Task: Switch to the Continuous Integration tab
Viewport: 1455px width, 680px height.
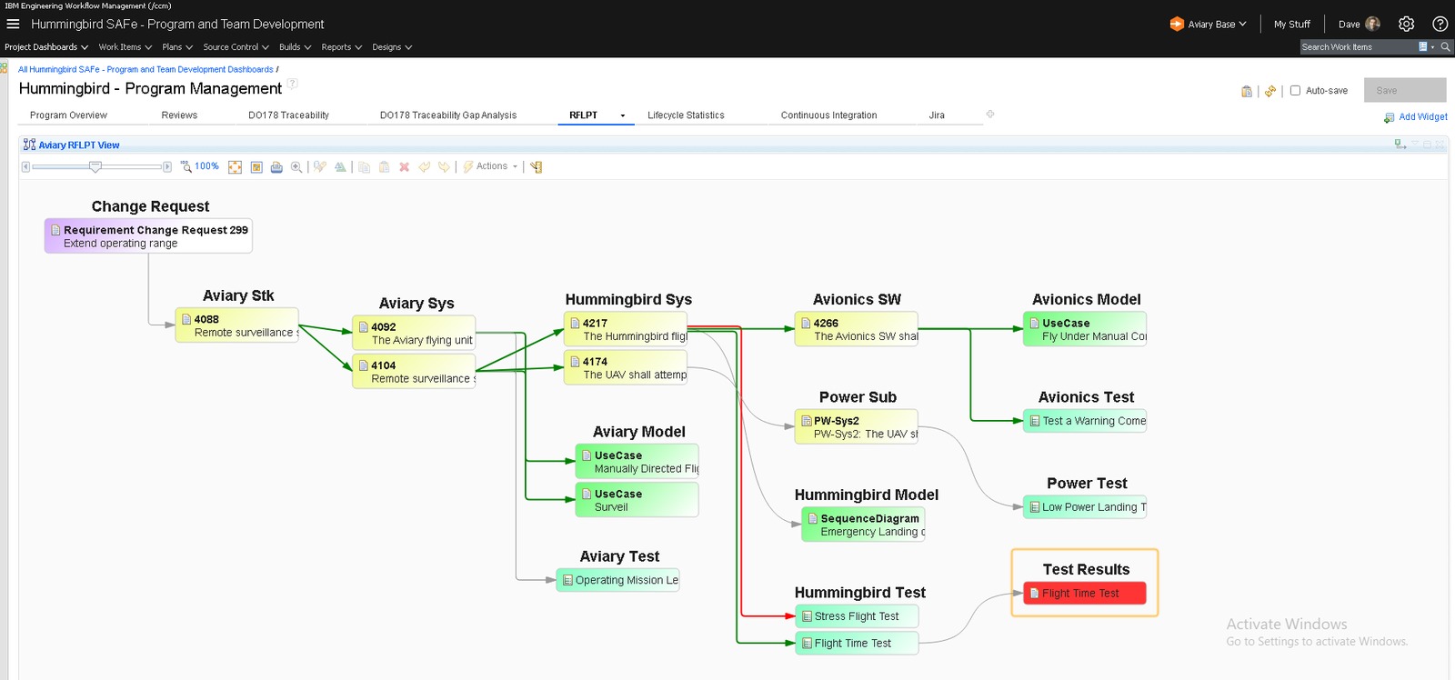Action: [828, 115]
